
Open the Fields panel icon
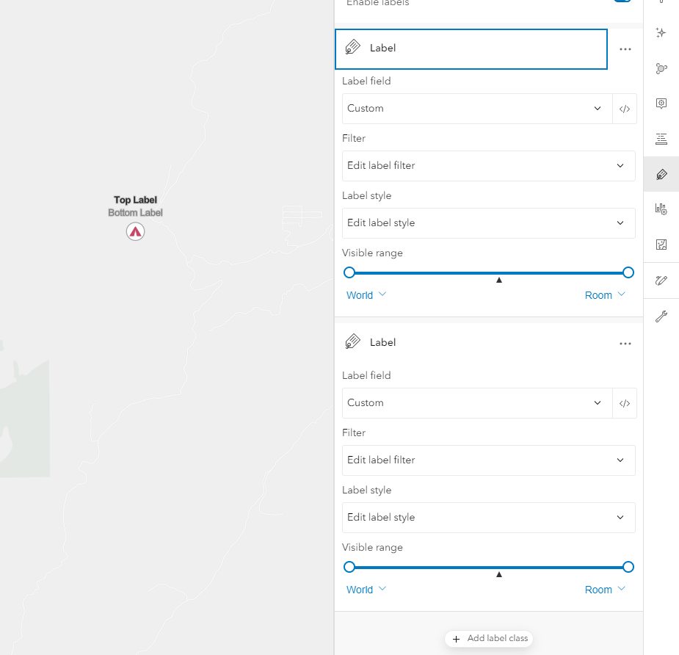[x=661, y=139]
